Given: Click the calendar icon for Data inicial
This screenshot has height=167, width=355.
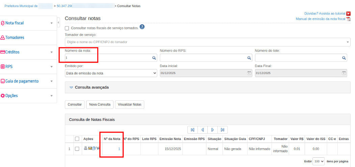Looking at the screenshot, I should [x=249, y=73].
